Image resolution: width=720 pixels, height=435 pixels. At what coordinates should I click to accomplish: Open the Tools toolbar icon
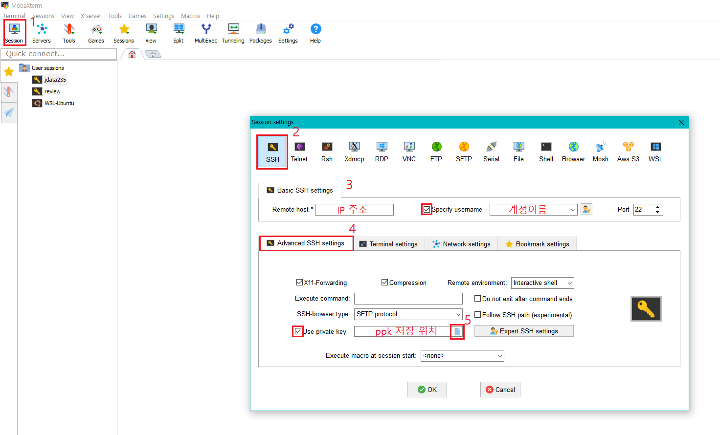click(x=69, y=33)
